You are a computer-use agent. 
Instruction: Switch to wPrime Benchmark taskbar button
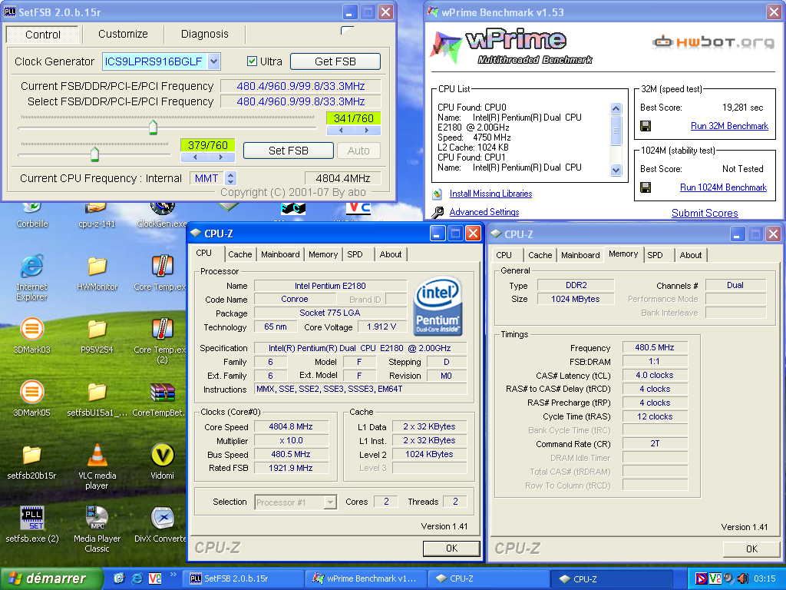coord(366,578)
